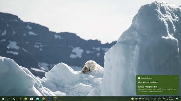Screen dimensions: 181x101
Task: Open the Mail app on taskbar
Action: pos(37,99)
